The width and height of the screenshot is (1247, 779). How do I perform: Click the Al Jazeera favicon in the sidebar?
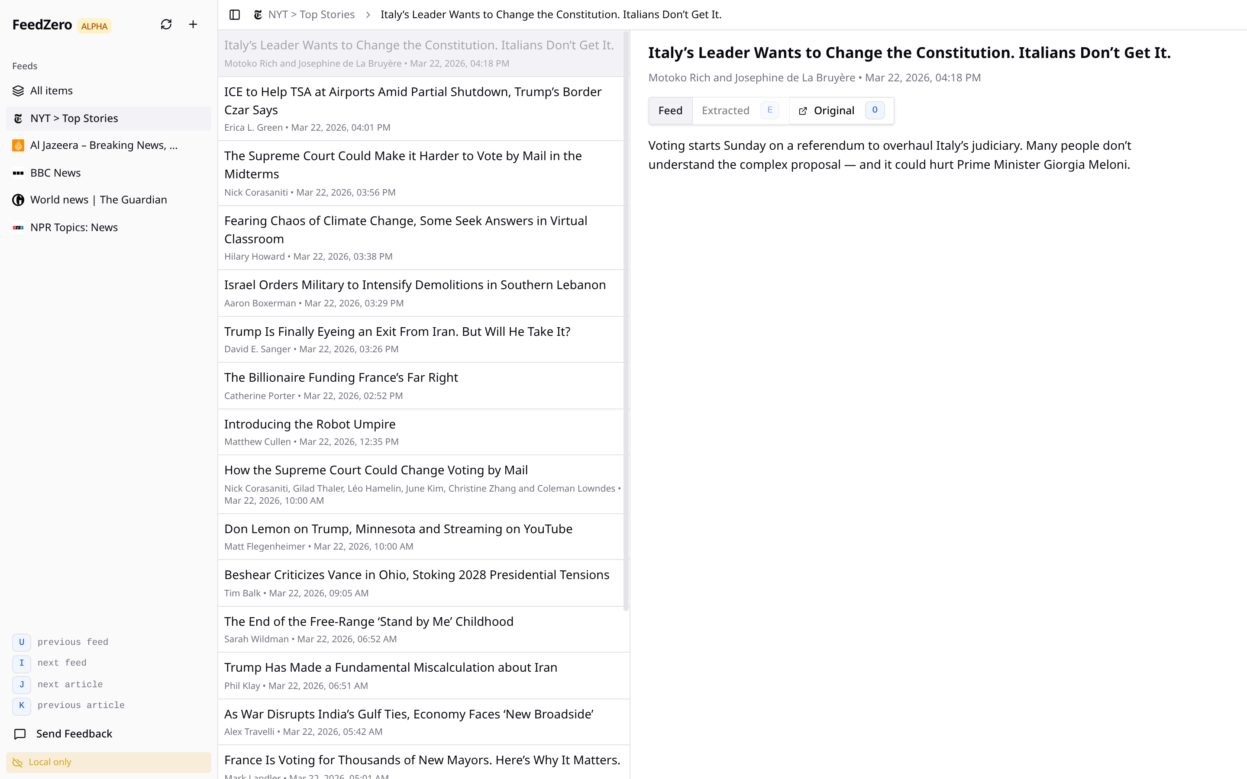point(18,145)
